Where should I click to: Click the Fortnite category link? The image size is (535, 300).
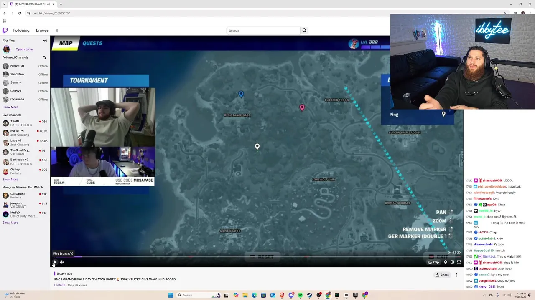click(x=59, y=285)
